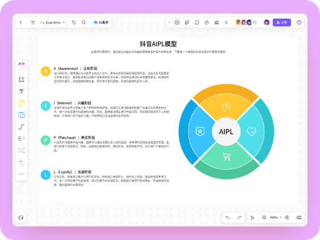Click the shield star icon in diagram
The height and width of the screenshot is (240, 320).
200,131
